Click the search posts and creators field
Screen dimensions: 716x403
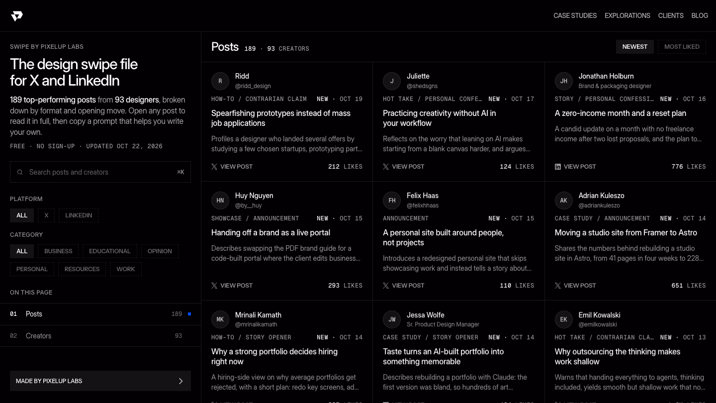(x=100, y=172)
